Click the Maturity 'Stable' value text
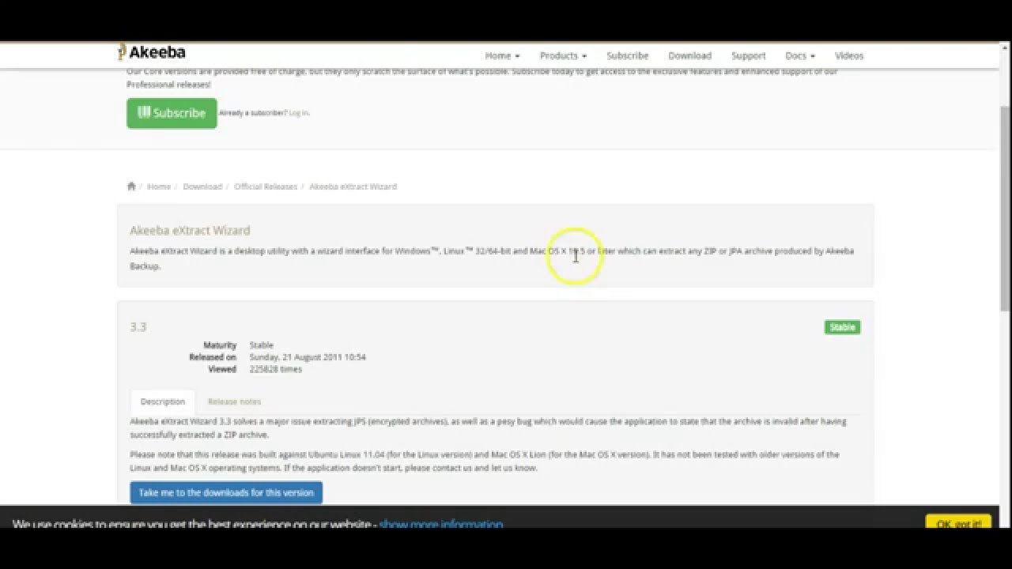The width and height of the screenshot is (1012, 569). coord(262,345)
